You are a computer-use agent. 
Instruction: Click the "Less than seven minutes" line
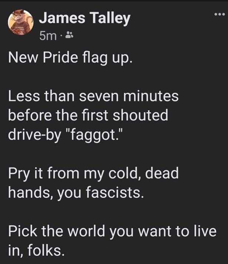[93, 96]
